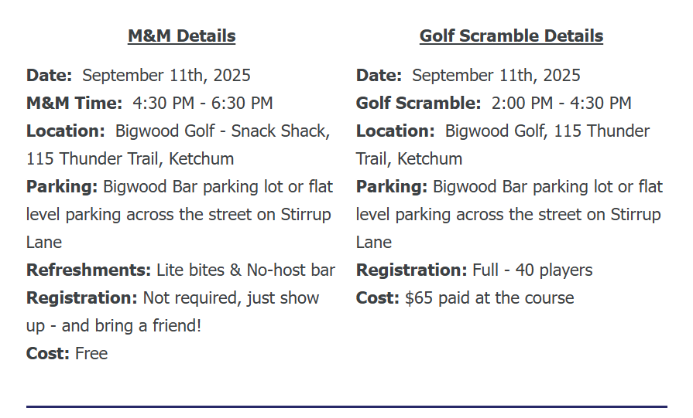The image size is (693, 418).
Task: Click the "Free" cost text
Action: 91,353
